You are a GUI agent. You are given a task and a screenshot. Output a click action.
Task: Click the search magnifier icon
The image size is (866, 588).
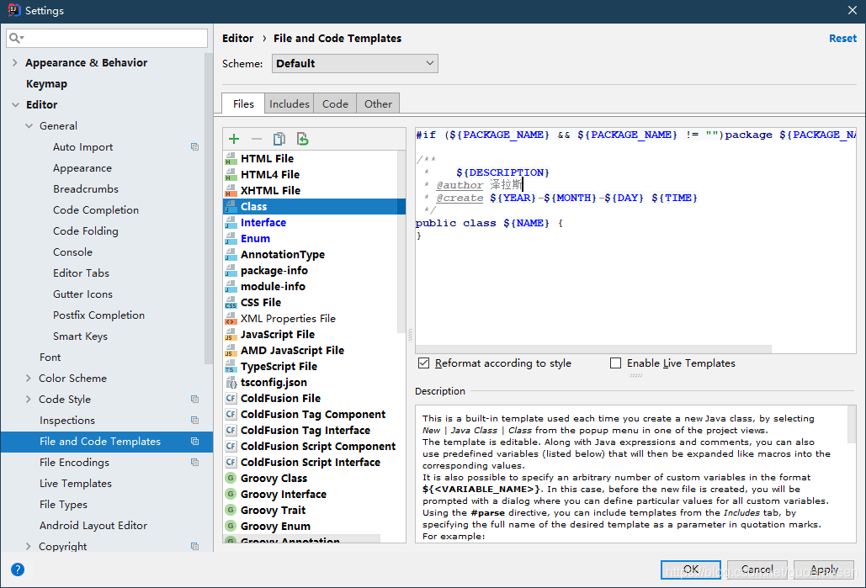(x=16, y=38)
